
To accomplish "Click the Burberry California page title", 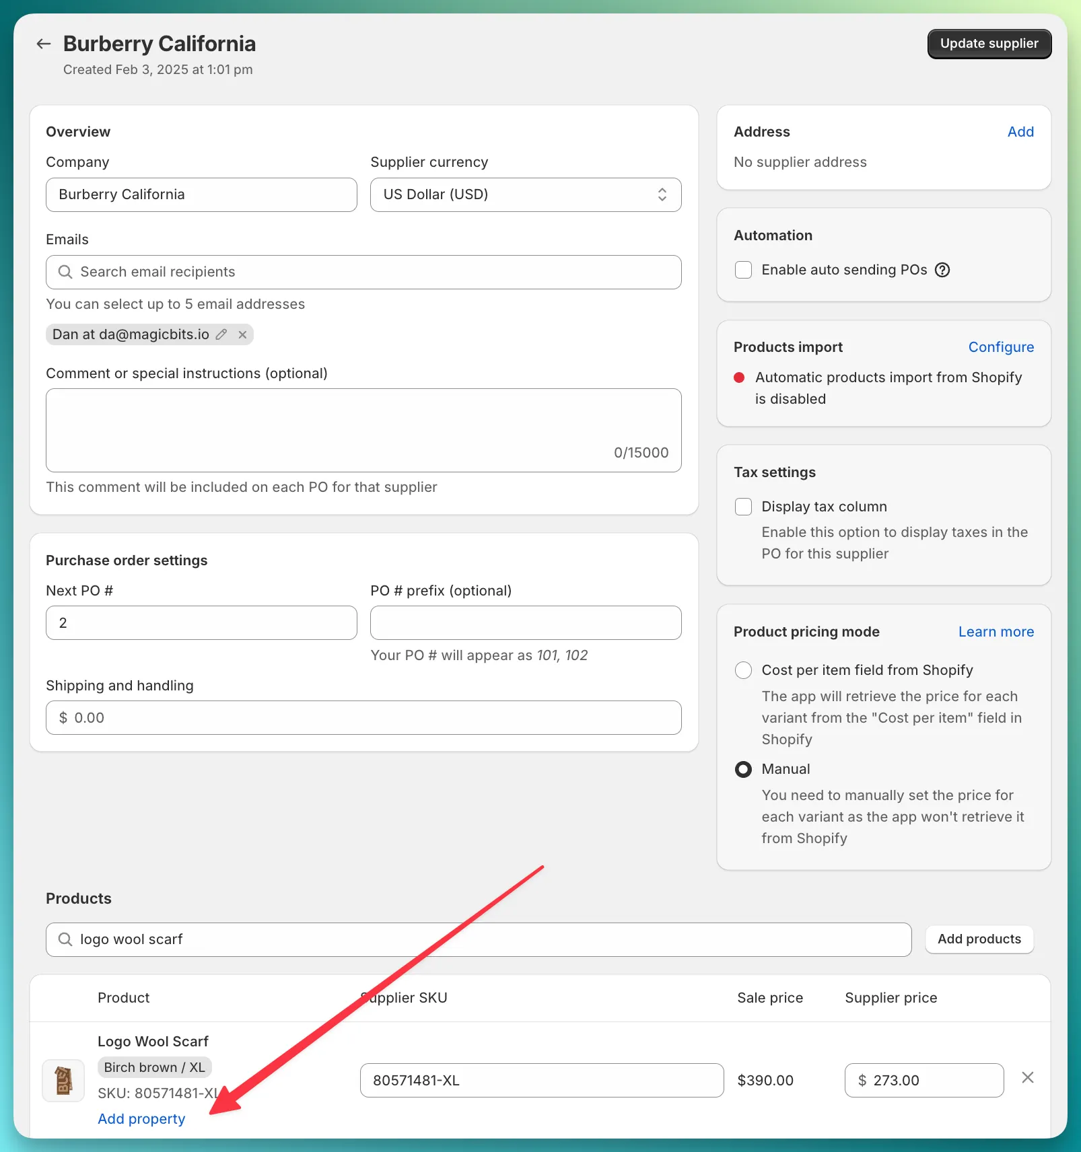I will [x=160, y=44].
